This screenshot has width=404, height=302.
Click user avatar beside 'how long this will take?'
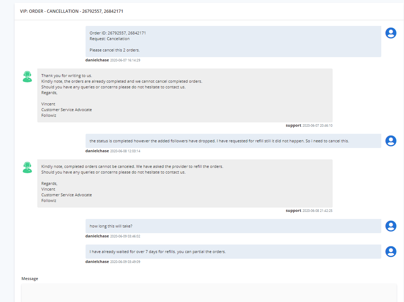[391, 226]
